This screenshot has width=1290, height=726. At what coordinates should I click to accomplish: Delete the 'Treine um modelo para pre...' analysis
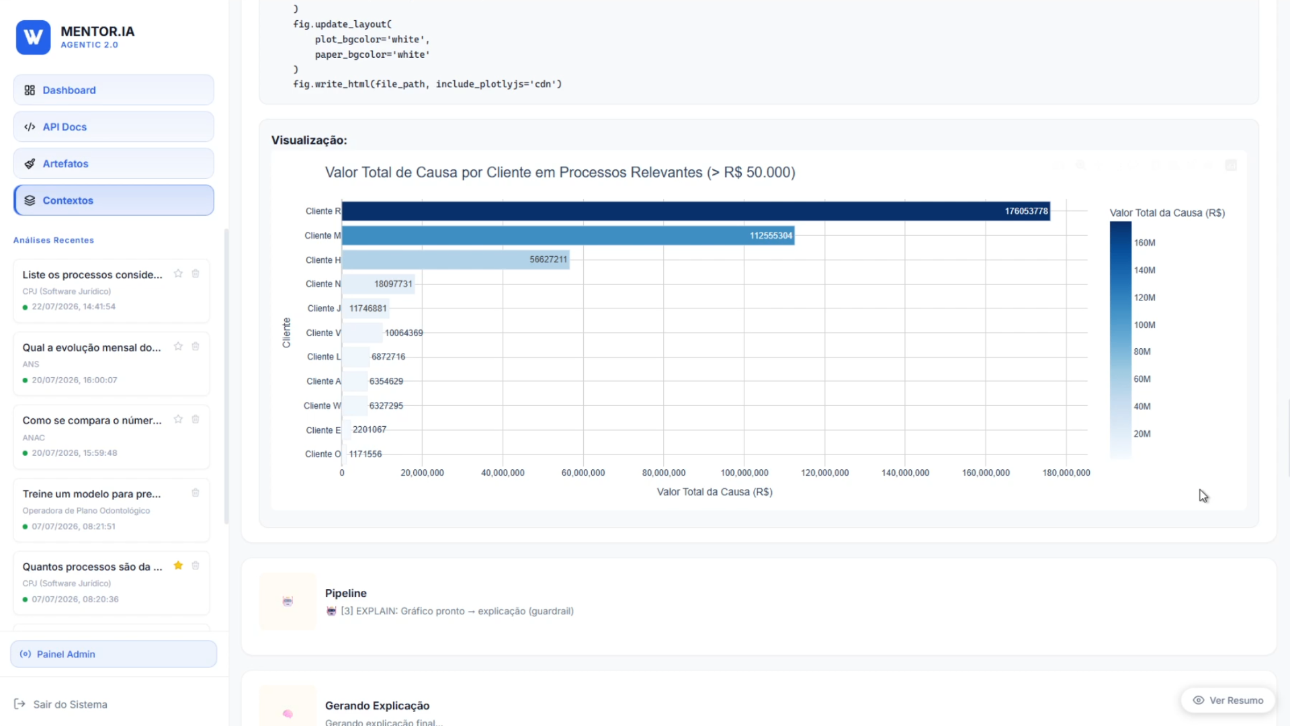[196, 493]
